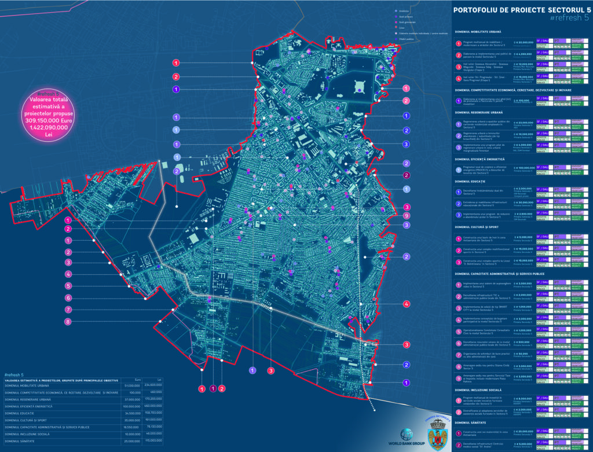Image resolution: width=593 pixels, height=452 pixels.
Task: Click marker 7 left of the map
Action: [68, 310]
